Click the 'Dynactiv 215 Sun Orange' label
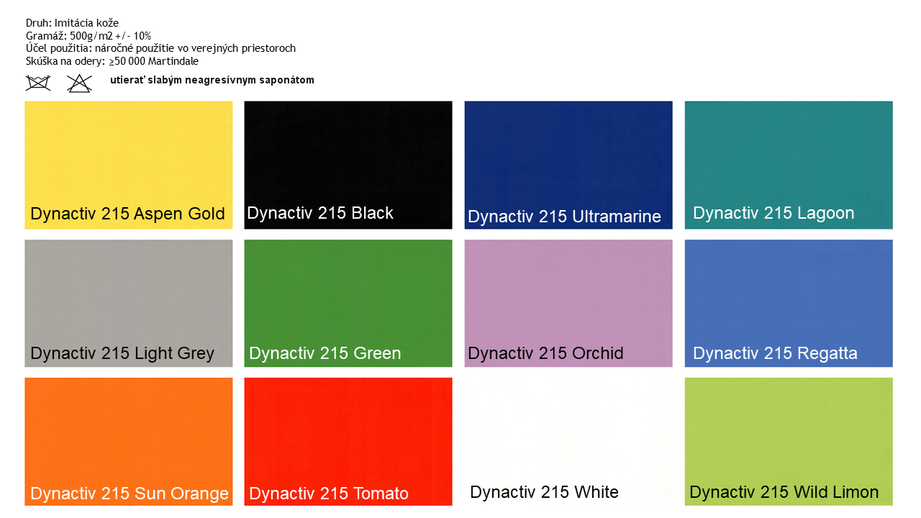921x518 pixels. (x=130, y=494)
